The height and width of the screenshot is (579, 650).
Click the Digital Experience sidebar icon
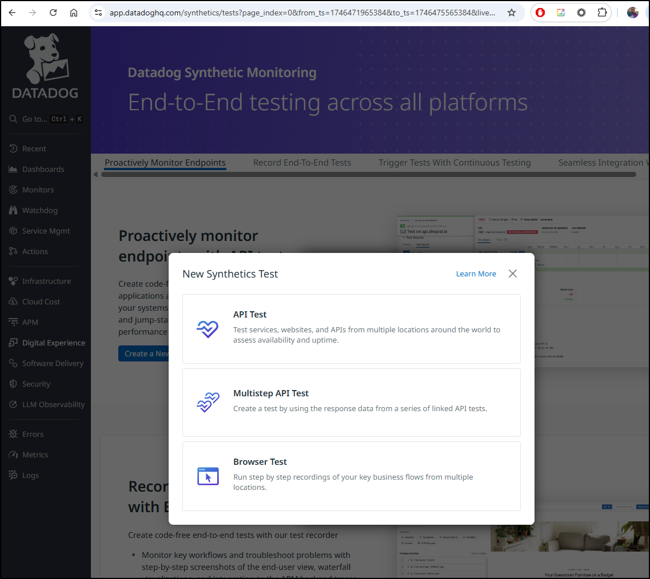pos(13,343)
